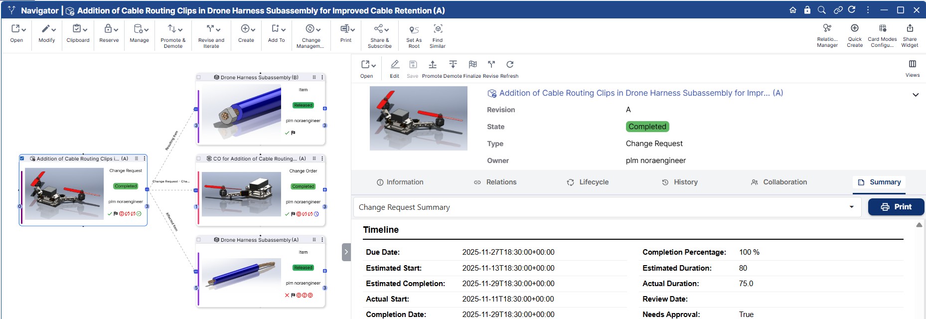Click the Promote icon in item toolbar

point(432,64)
